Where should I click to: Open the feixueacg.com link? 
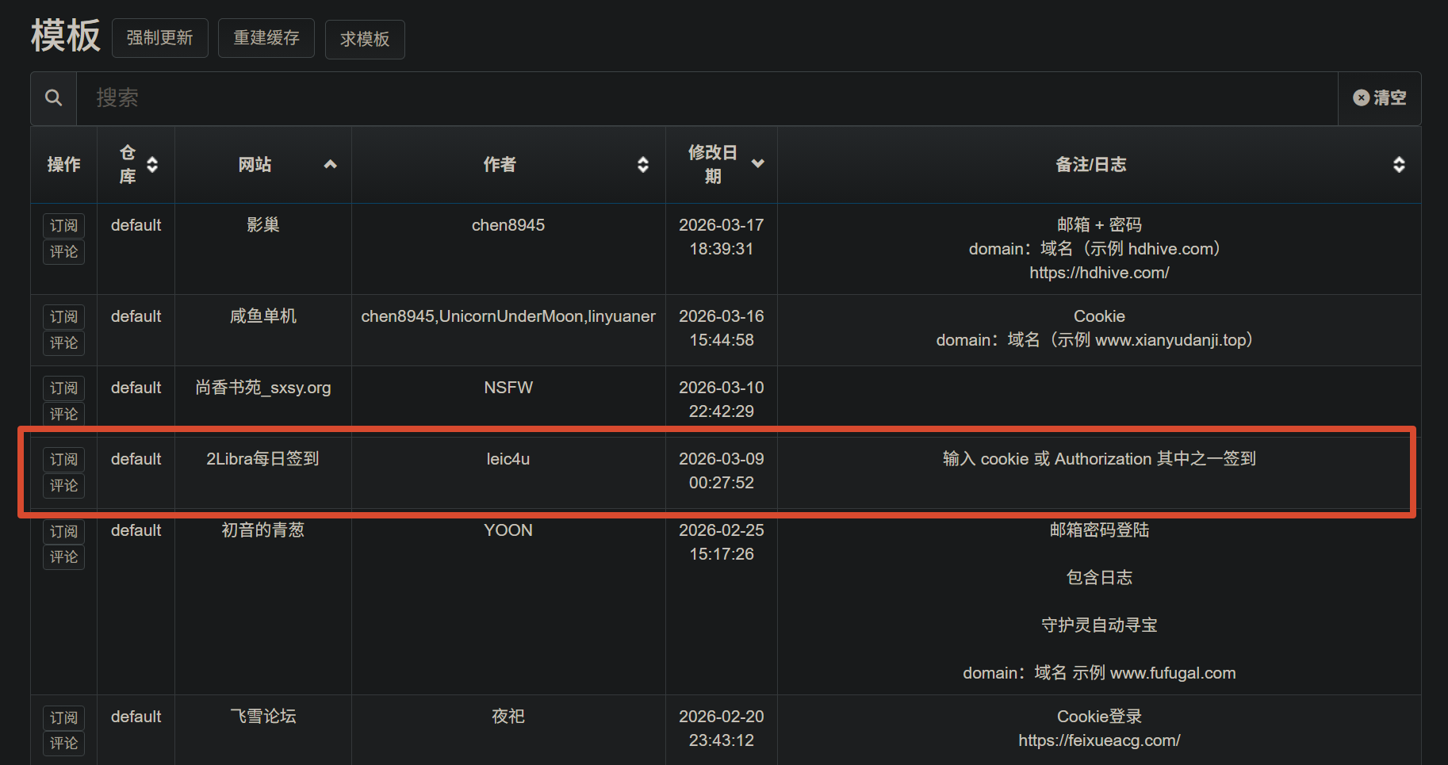point(1099,740)
